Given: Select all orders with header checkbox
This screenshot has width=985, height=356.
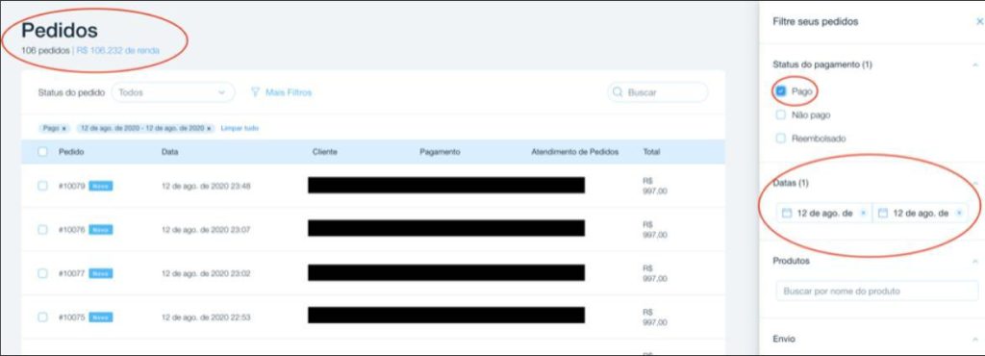Looking at the screenshot, I should (x=42, y=152).
